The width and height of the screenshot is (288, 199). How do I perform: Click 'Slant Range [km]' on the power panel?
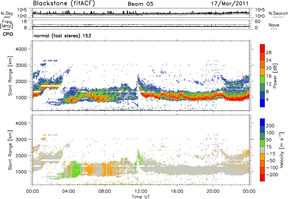[x=10, y=76]
